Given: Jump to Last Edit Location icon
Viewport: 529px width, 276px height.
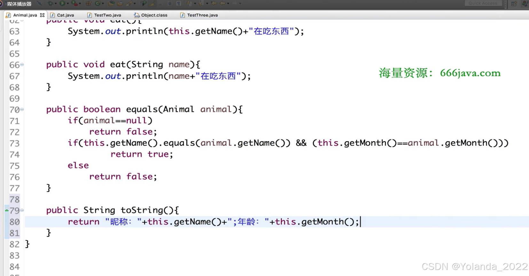Looking at the screenshot, I should tap(214, 3).
